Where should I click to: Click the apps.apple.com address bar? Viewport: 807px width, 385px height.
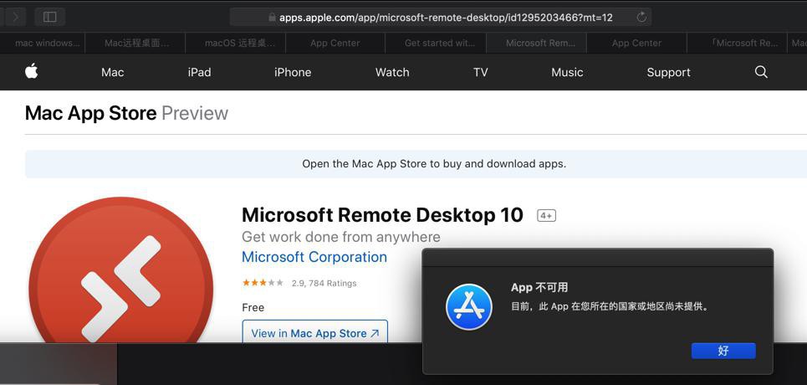click(441, 17)
